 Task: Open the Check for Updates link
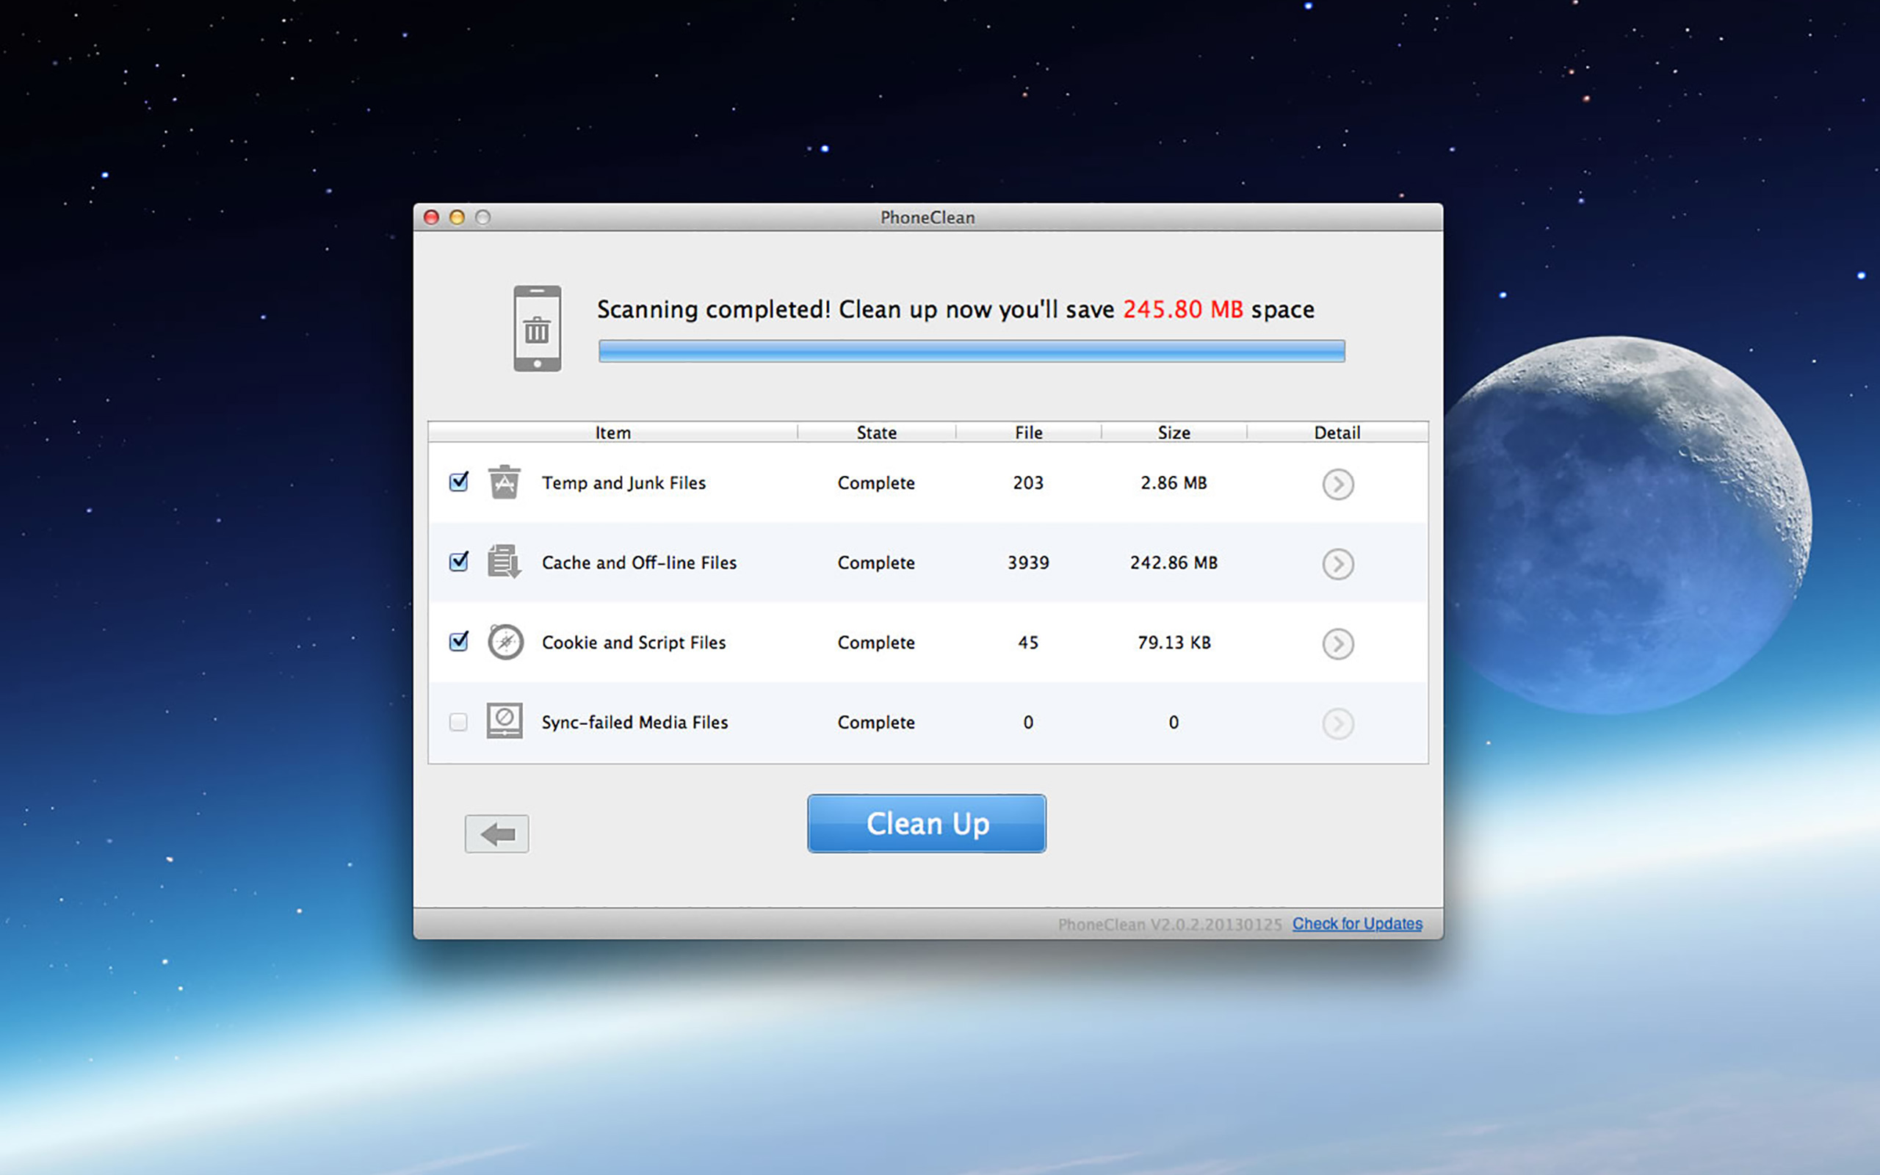point(1357,923)
